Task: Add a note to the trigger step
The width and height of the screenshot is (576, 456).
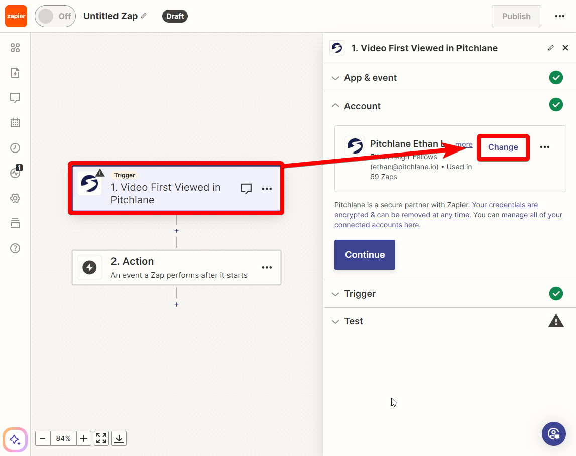Action: tap(246, 189)
